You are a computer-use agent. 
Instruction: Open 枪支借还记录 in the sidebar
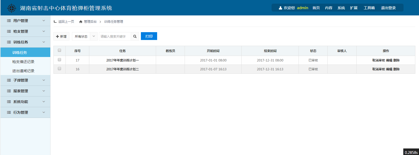23,62
